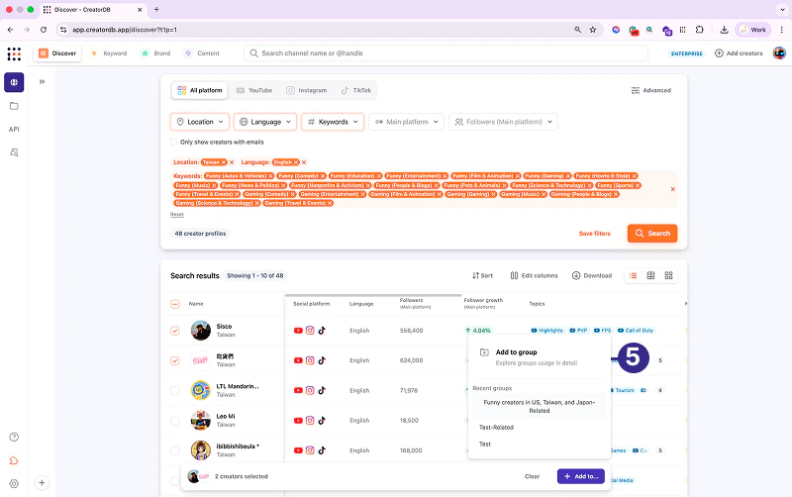Expand the Language filter dropdown
This screenshot has width=792, height=497.
click(265, 122)
